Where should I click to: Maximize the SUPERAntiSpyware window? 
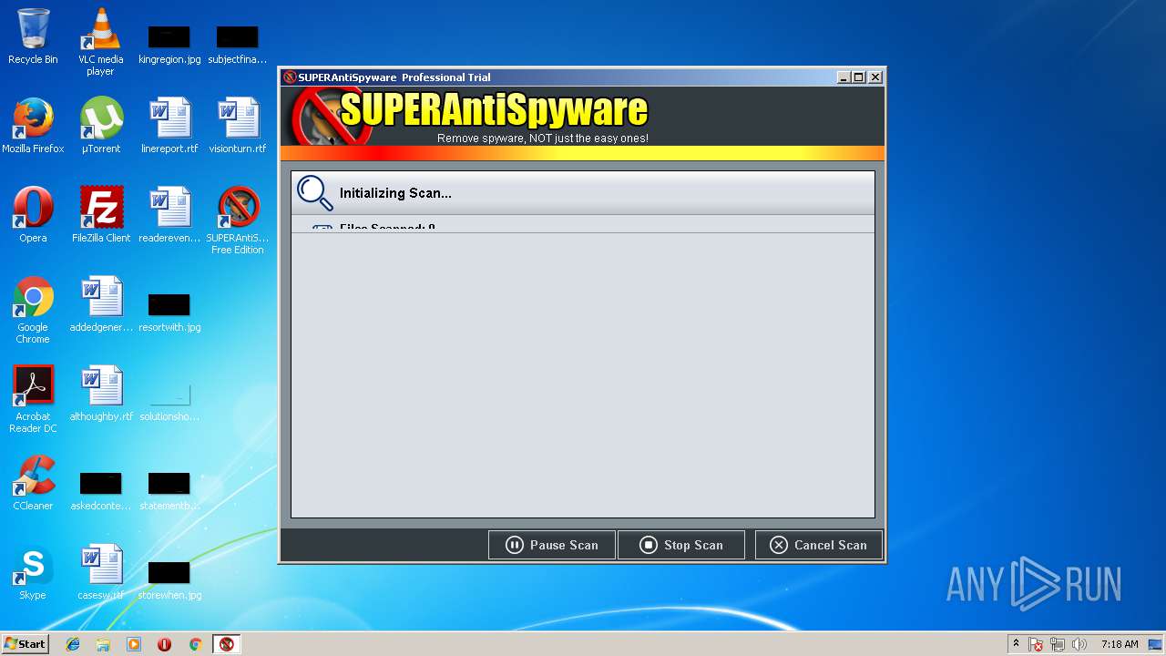(859, 77)
